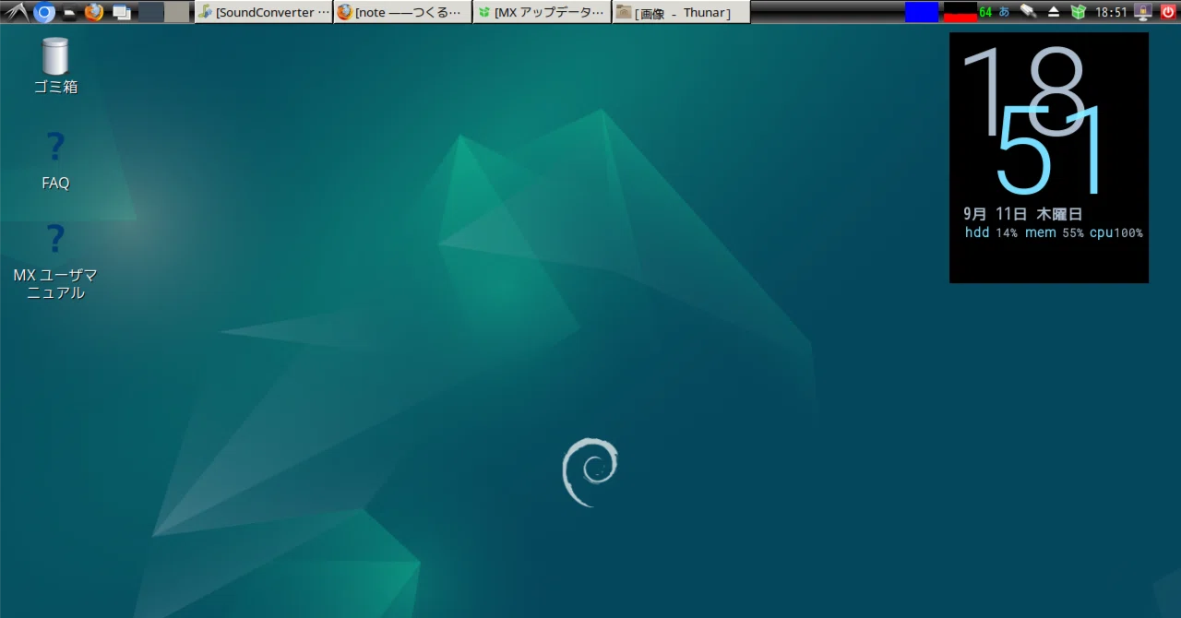1181x618 pixels.
Task: Click the blue system monitor graph
Action: point(922,12)
